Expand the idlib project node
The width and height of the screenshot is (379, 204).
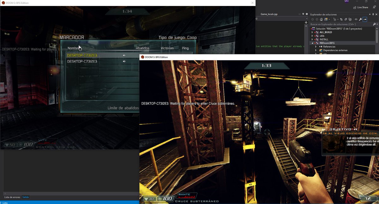point(312,36)
